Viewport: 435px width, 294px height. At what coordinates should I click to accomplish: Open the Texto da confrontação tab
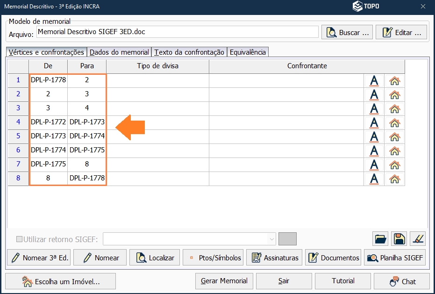tap(189, 52)
